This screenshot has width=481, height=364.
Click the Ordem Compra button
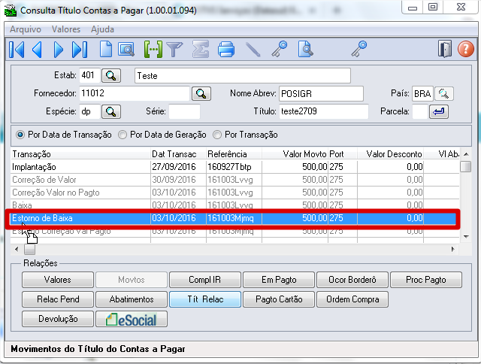click(352, 299)
